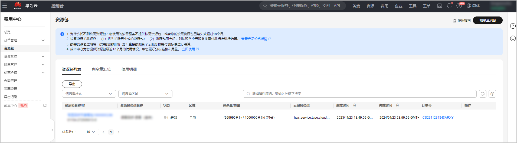Image resolution: width=517 pixels, height=143 pixels.
Task: Open the CloudShell terminal icon
Action: tap(440, 6)
